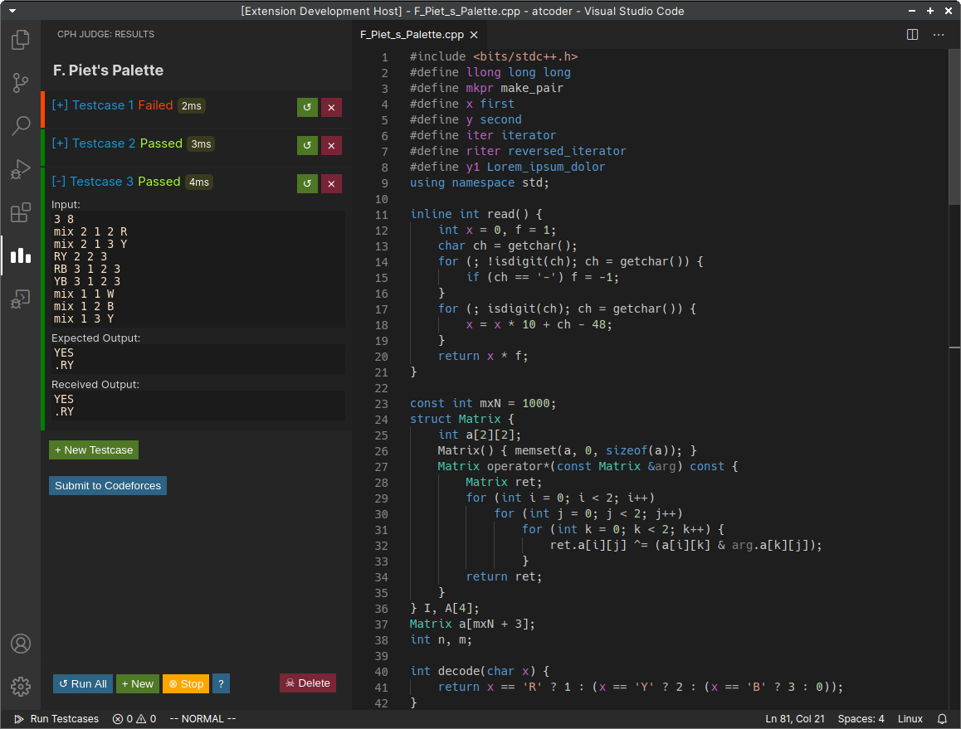Viewport: 961px width, 729px height.
Task: Click '#include <bits/stdc++.h>' on line 1
Action: click(x=494, y=56)
